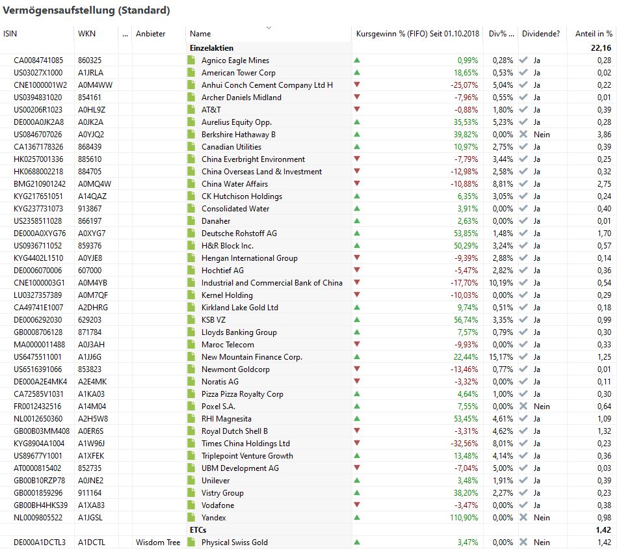
Task: Click the document icon next to Berkshire Hathaway B
Action: click(191, 135)
